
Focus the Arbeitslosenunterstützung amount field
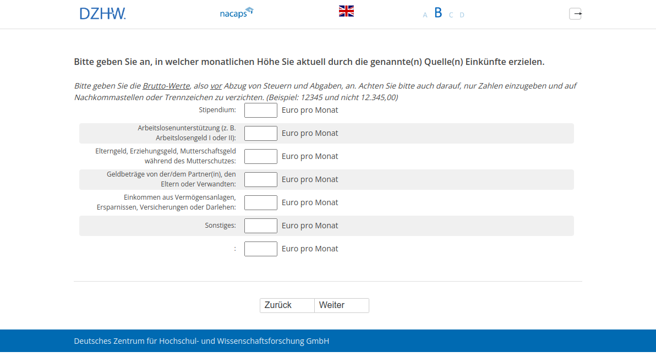[260, 133]
